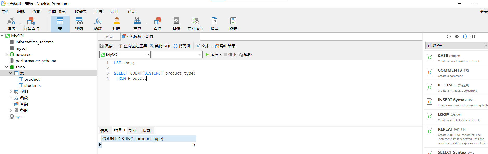Open the 其它 dropdown arrow
This screenshot has height=154, width=488.
[x=147, y=24]
